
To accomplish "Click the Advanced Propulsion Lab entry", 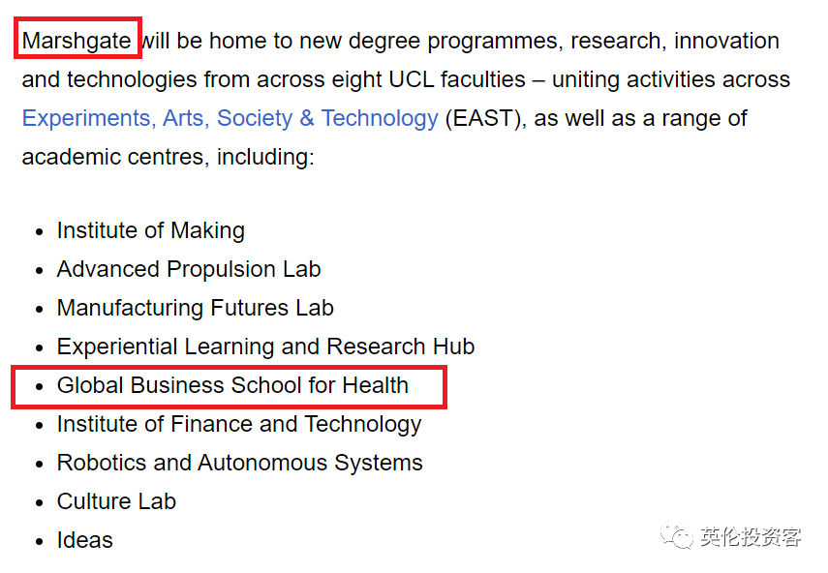I will click(188, 269).
